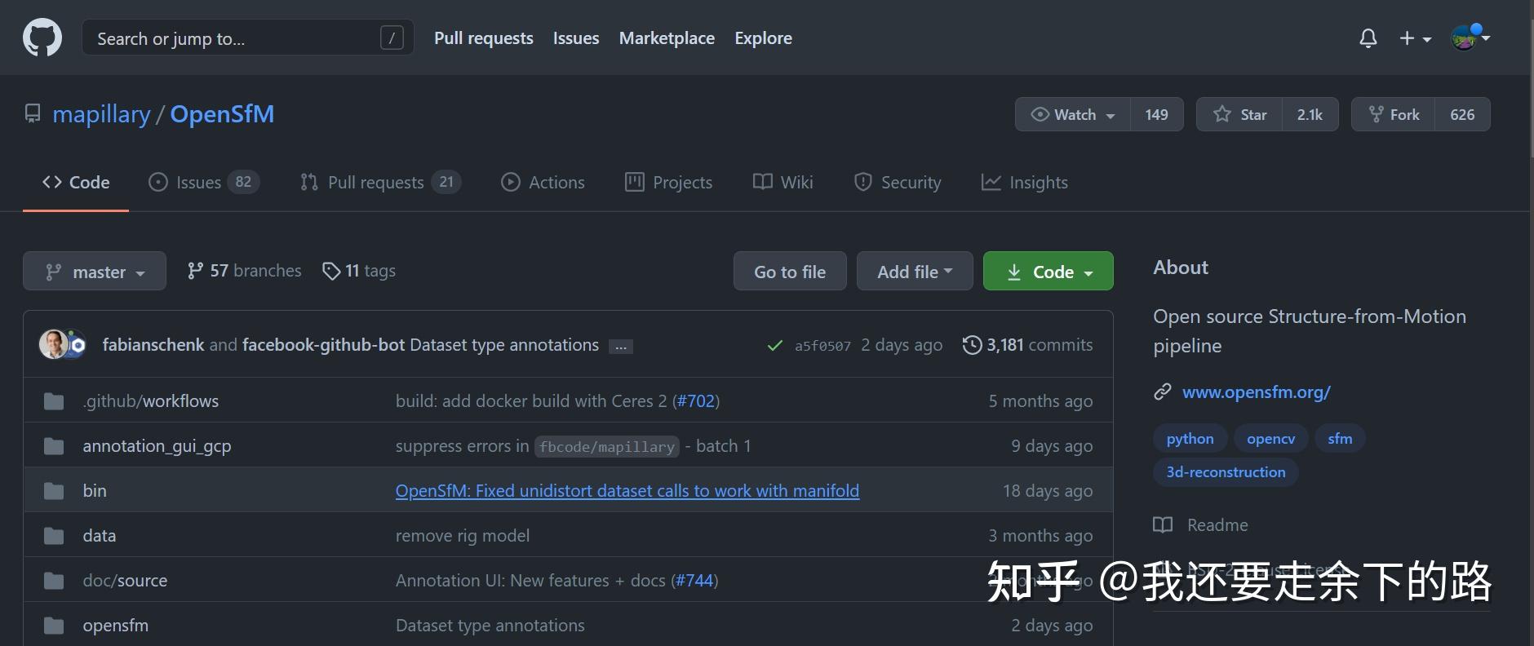
Task: Go to Explore
Action: [763, 38]
